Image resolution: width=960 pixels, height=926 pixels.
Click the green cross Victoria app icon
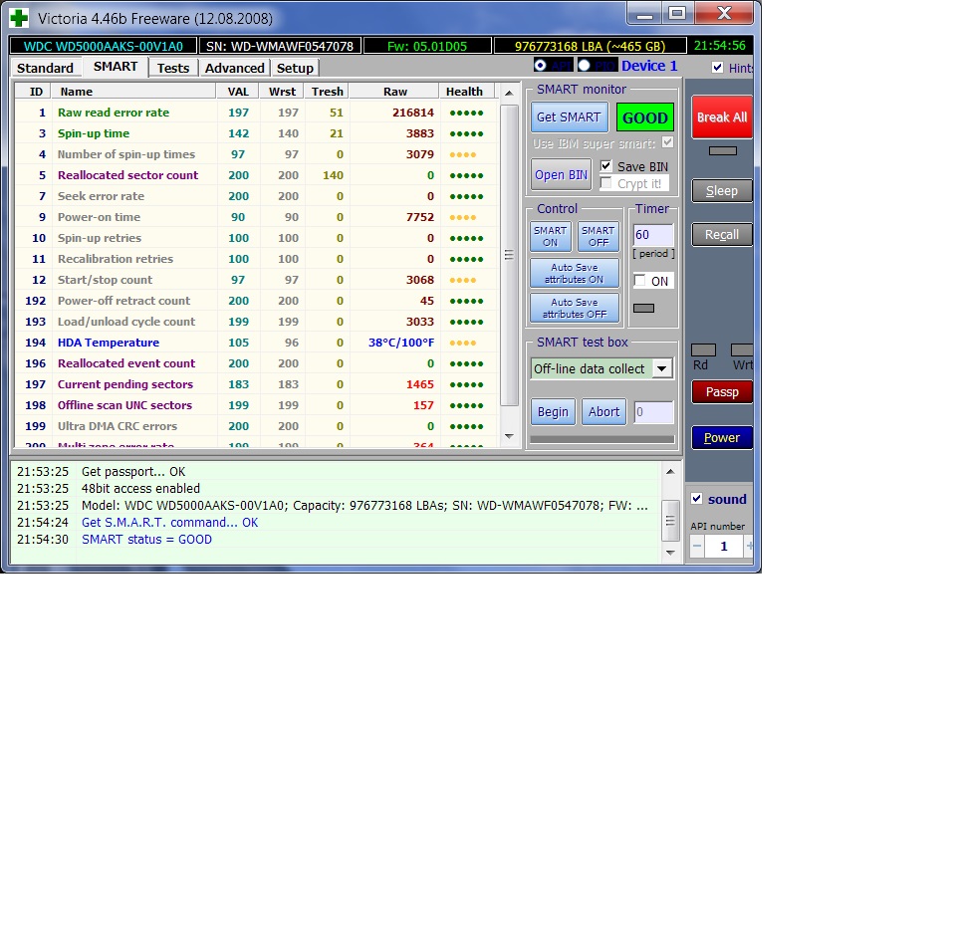pos(19,18)
